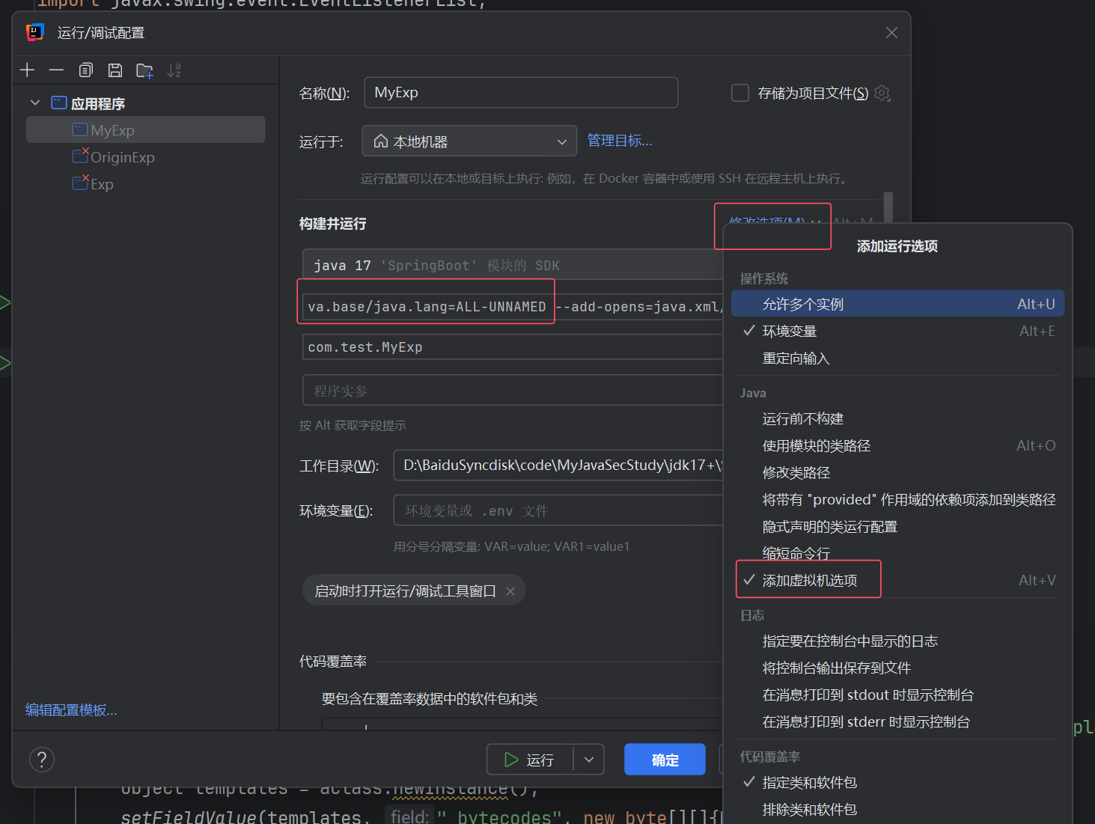Click the copy configuration icon
This screenshot has height=824, width=1095.
pos(86,70)
